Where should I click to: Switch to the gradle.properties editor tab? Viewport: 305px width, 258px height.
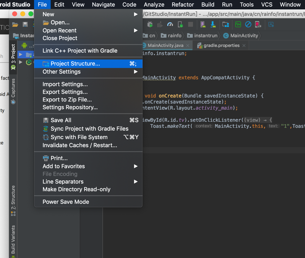coord(221,45)
